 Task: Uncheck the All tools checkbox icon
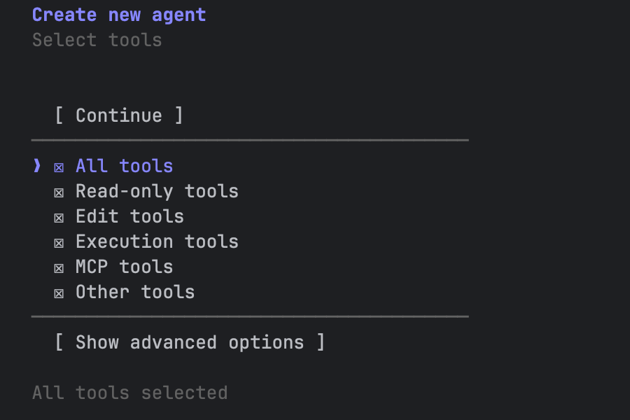(59, 167)
